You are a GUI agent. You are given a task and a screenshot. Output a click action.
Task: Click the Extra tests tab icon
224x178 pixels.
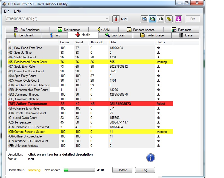pos(174,30)
